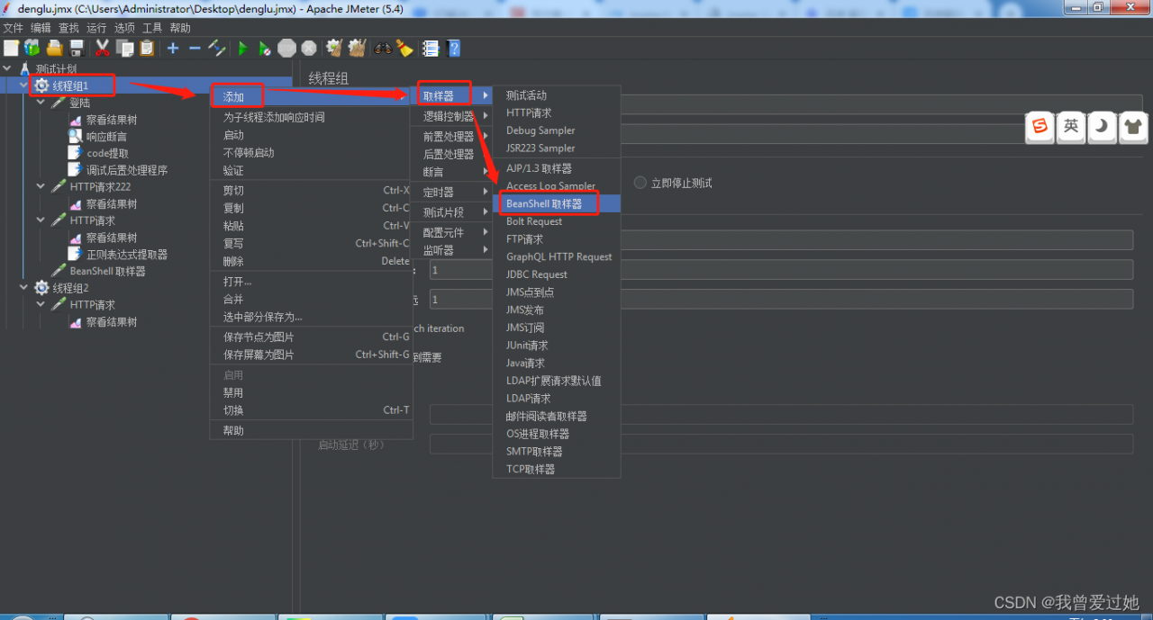Screen dimensions: 1153x620
Task: Open Help with question mark toolbar icon
Action: click(x=453, y=48)
